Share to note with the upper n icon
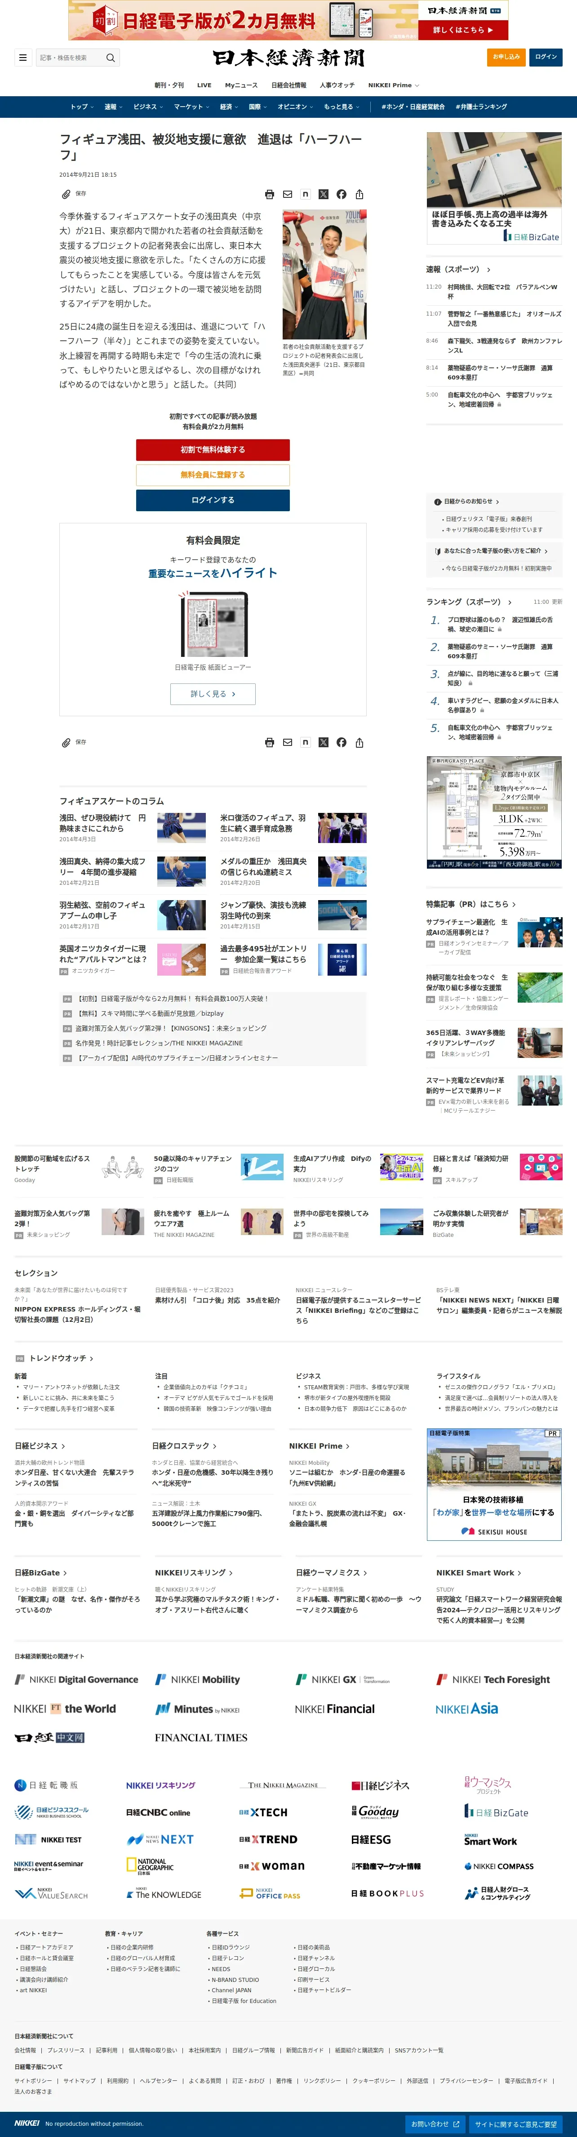 (x=305, y=194)
